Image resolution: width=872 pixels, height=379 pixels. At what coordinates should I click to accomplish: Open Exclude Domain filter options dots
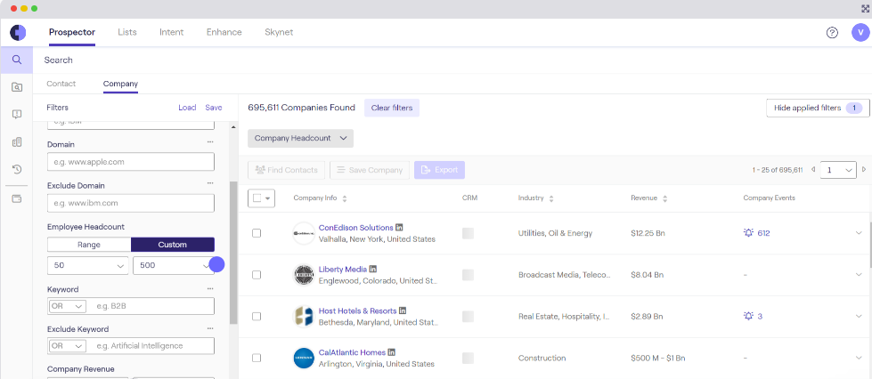click(210, 183)
